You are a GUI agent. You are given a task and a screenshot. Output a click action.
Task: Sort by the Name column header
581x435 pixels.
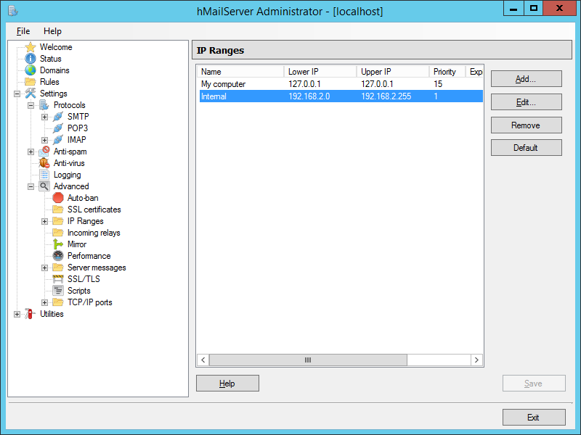(242, 71)
